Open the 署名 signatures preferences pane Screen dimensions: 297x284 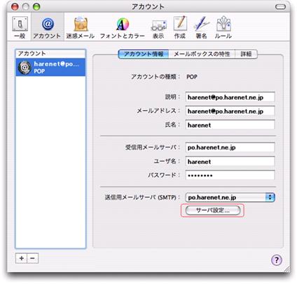click(x=202, y=27)
